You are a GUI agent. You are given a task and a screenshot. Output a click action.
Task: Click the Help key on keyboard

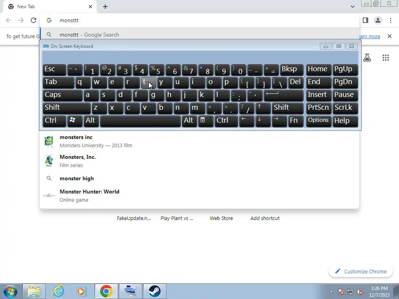tap(345, 121)
